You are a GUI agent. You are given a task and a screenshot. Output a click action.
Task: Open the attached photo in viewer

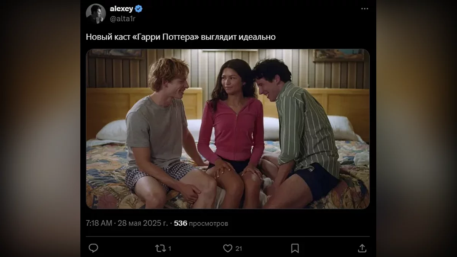point(228,129)
